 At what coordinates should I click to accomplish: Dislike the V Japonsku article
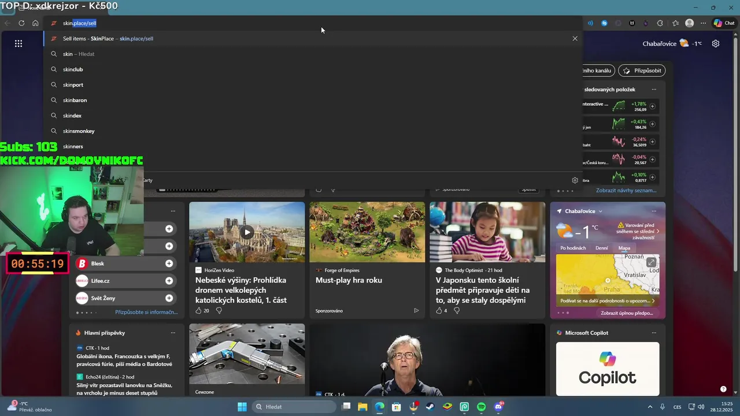click(457, 311)
